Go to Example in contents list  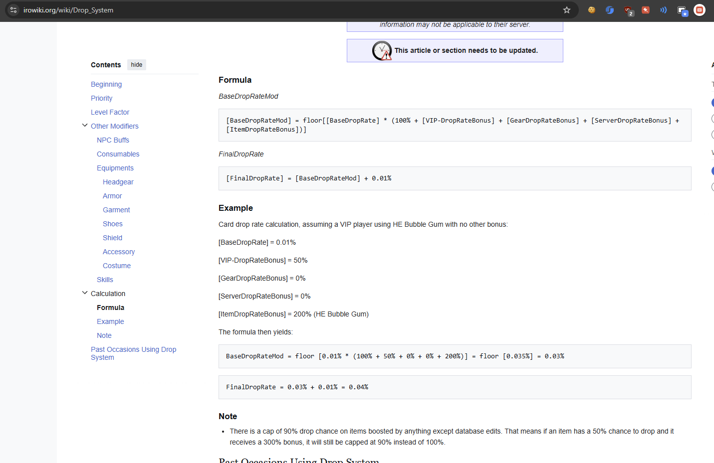coord(110,321)
